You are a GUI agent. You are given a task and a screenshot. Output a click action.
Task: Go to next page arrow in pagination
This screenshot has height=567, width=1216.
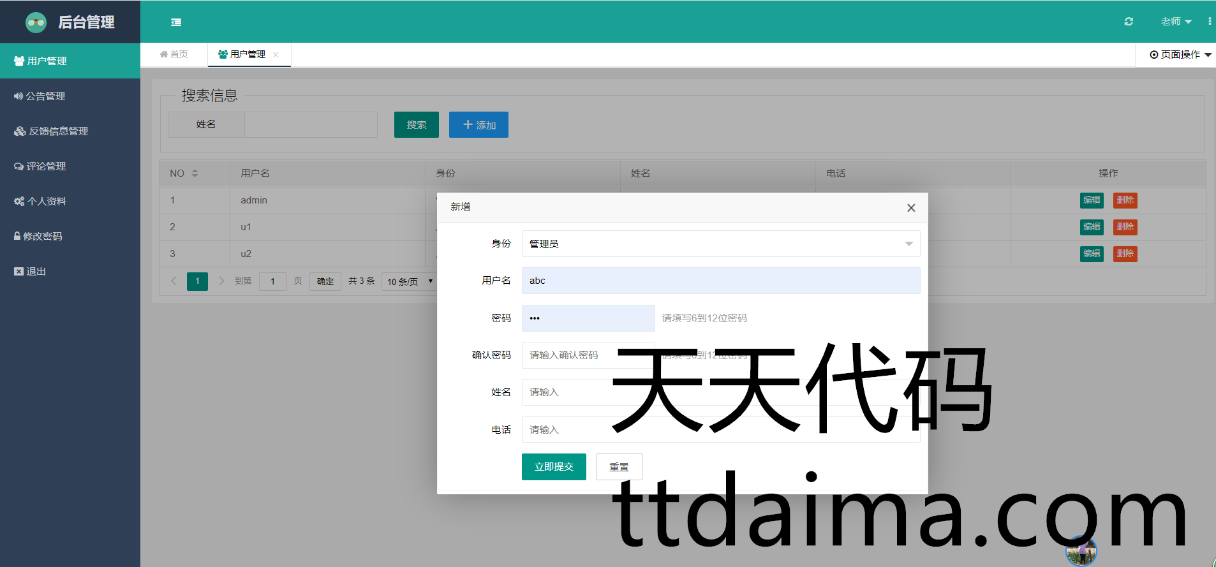point(221,281)
